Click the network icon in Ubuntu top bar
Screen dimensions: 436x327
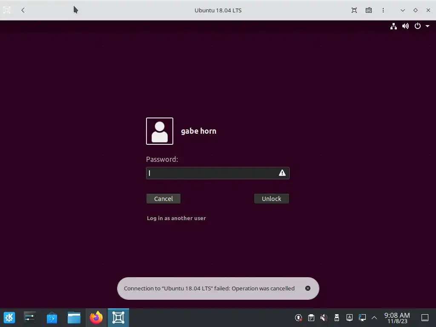coord(393,26)
